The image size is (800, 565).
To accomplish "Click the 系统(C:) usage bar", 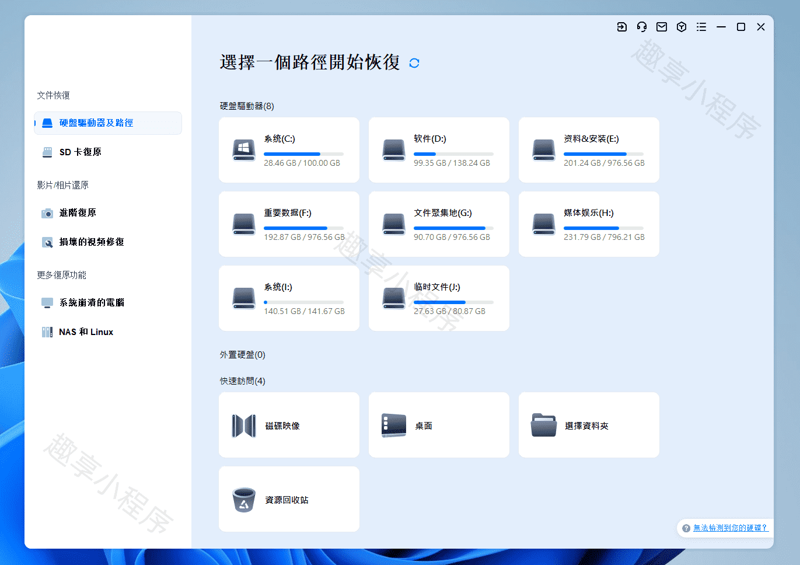I will point(303,154).
